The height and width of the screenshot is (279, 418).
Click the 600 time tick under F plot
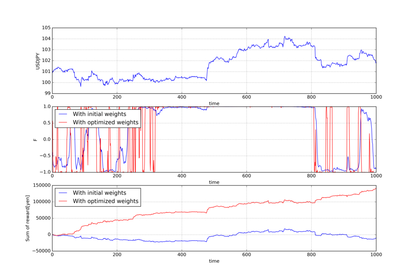(x=247, y=176)
